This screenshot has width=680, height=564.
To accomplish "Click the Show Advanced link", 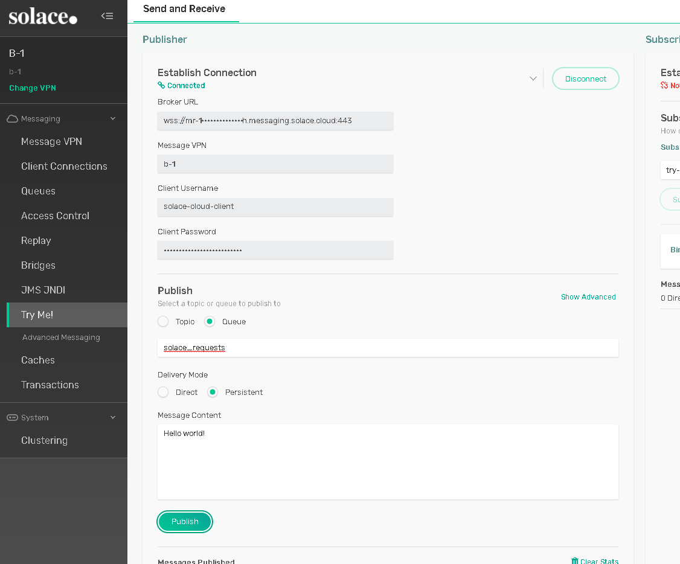I will [588, 297].
